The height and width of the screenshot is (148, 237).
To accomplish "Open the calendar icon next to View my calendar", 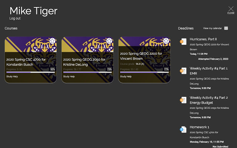I will [x=226, y=28].
